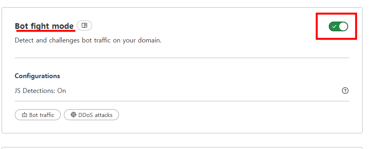This screenshot has width=373, height=149.
Task: Click the JS Detections: On setting row
Action: coord(182,91)
